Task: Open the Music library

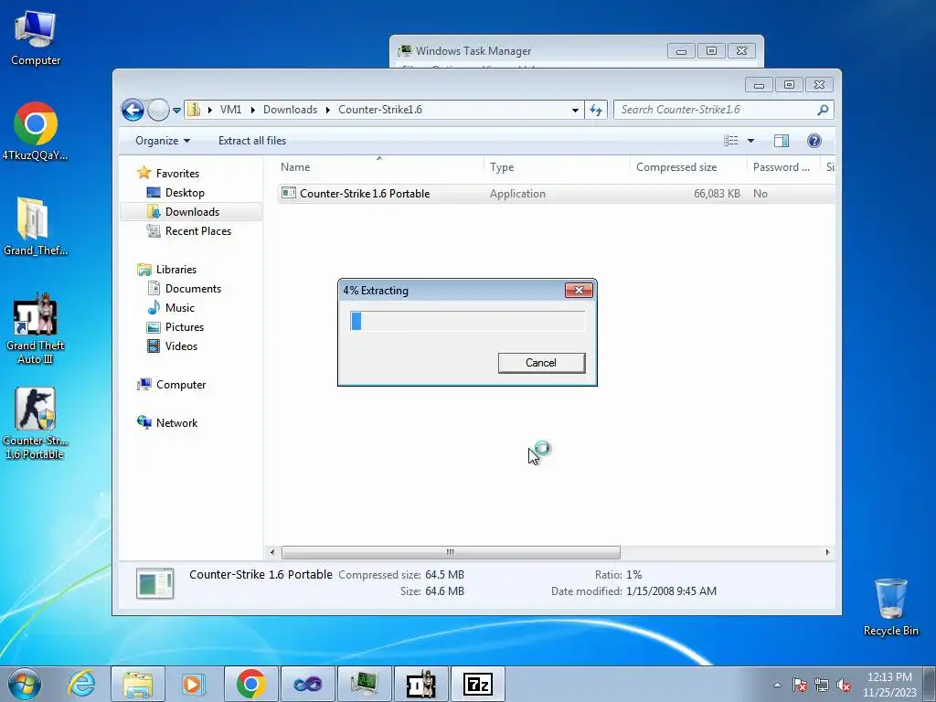Action: tap(180, 308)
